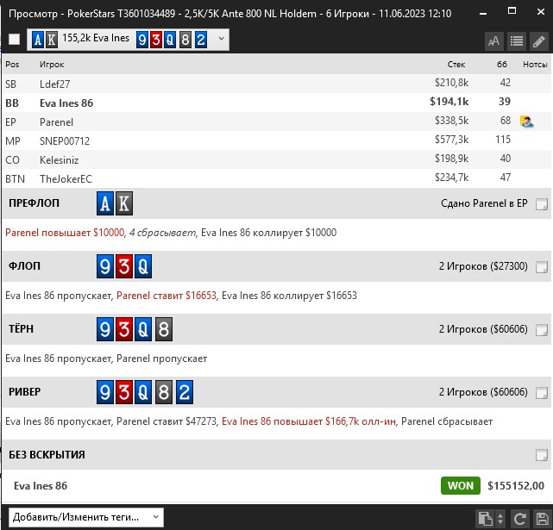Click winner name Eva Ines 86 at bottom
Screen dimensions: 553x530
click(41, 486)
